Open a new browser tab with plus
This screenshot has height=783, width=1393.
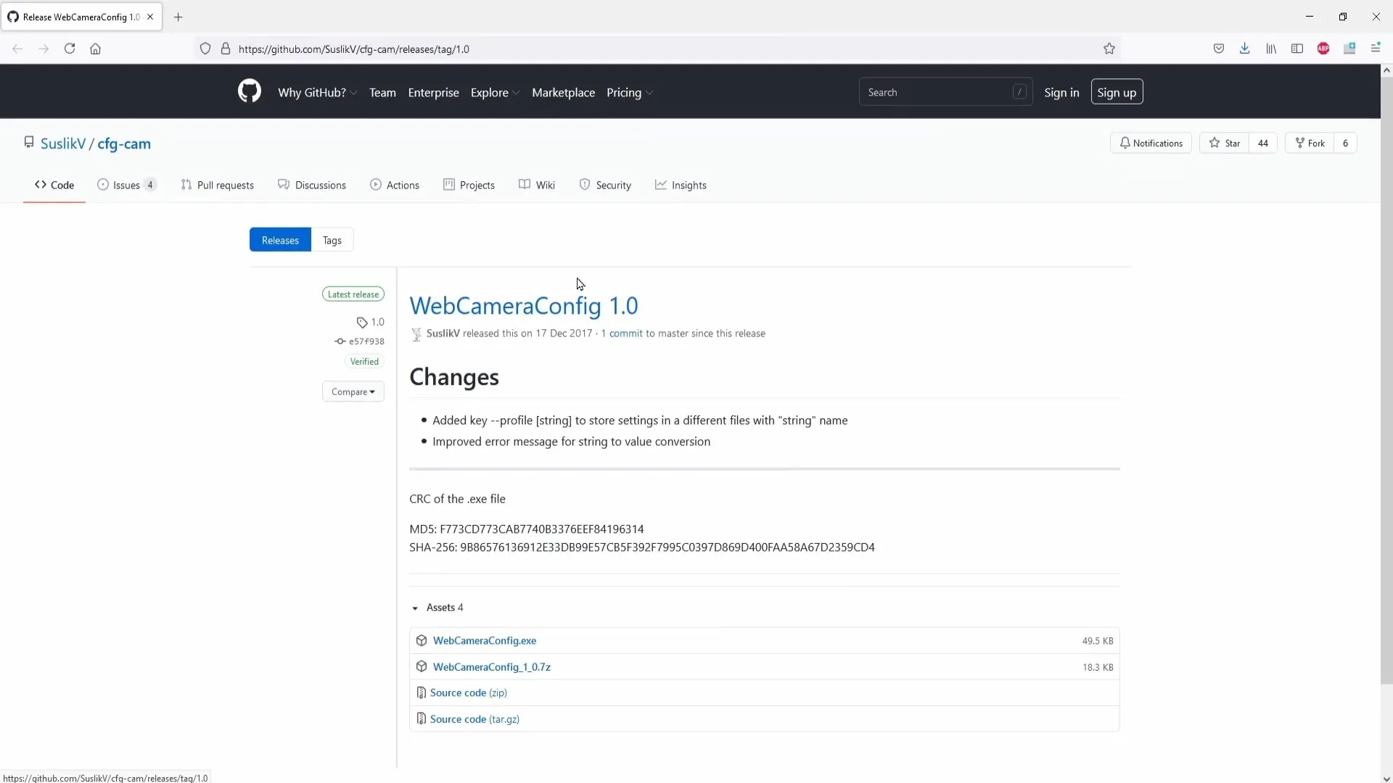(x=178, y=17)
